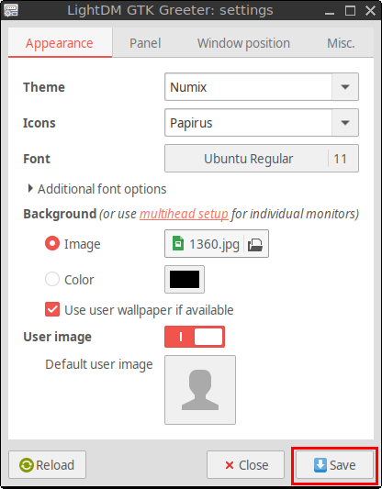Open the Ubuntu Regular font chooser

point(262,159)
